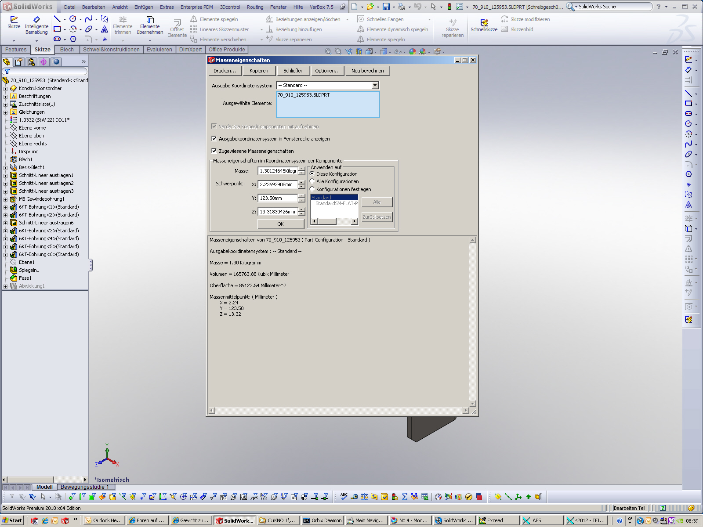Image resolution: width=703 pixels, height=527 pixels.
Task: Expand 6KT-Bohrung<1>(Standard) node
Action: [x=5, y=207]
